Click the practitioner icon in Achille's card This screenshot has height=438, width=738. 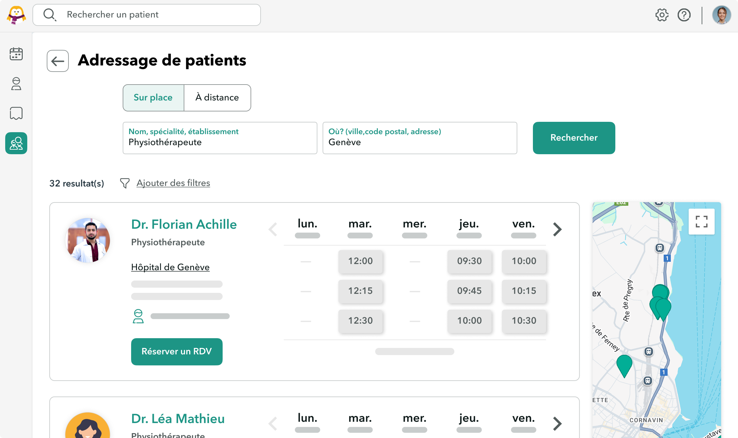tap(138, 316)
